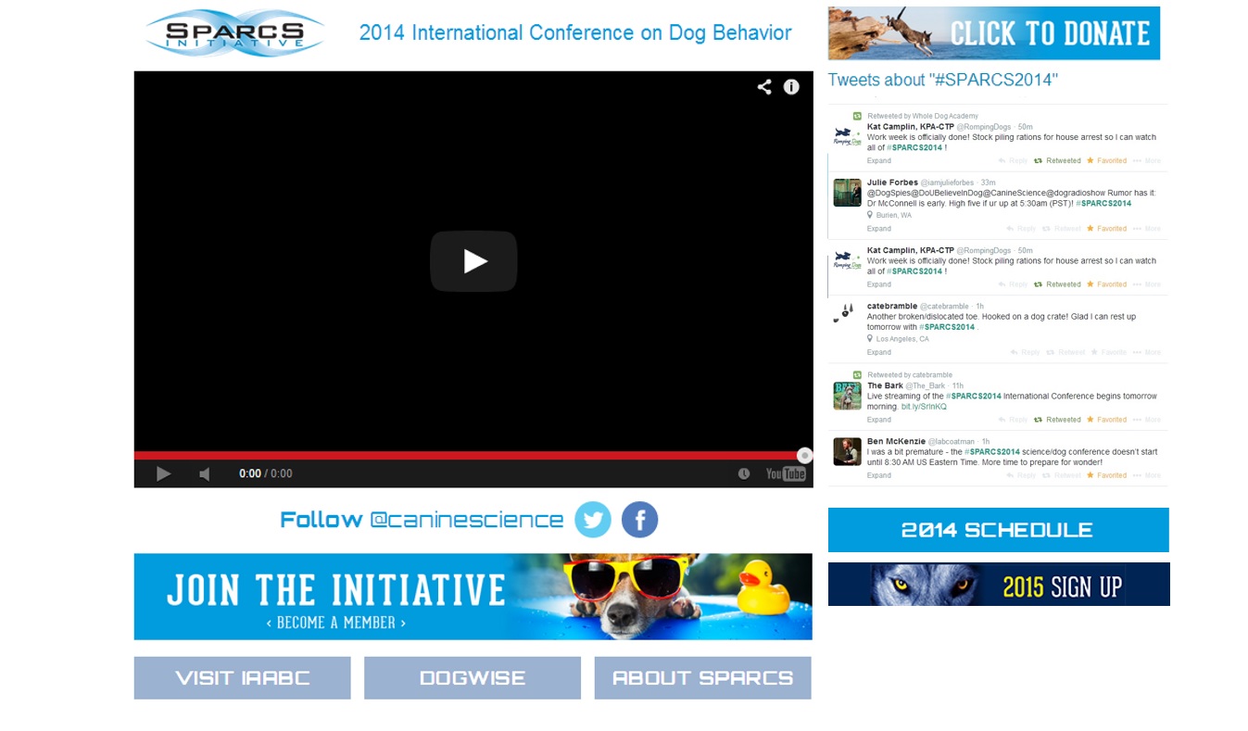Open the Dogwise button

(x=473, y=678)
